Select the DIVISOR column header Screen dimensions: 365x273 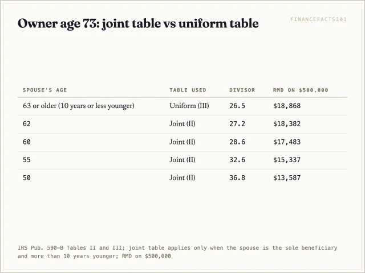pyautogui.click(x=242, y=90)
